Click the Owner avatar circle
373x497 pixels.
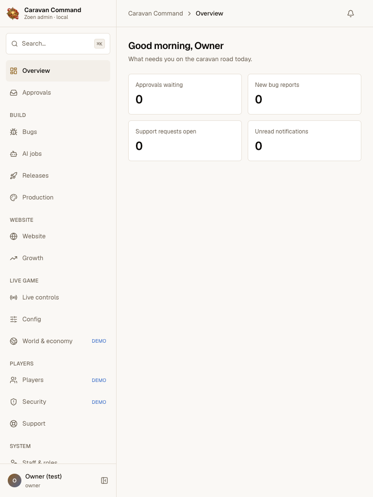(14, 480)
